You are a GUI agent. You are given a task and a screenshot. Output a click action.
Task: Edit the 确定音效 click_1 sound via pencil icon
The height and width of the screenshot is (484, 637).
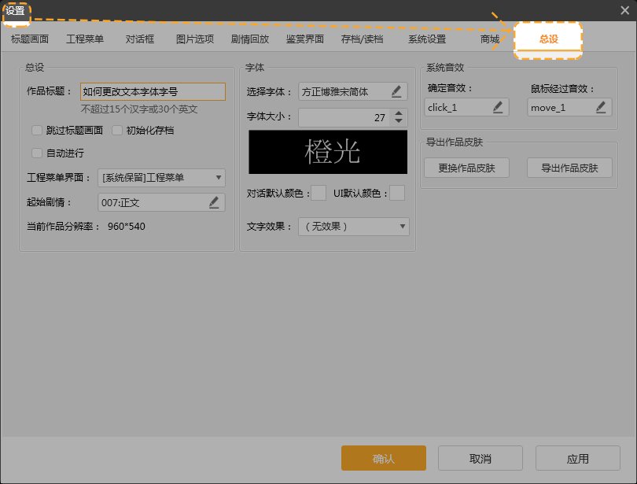(x=498, y=107)
